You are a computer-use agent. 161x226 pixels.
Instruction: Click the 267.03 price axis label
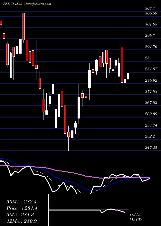151,102
